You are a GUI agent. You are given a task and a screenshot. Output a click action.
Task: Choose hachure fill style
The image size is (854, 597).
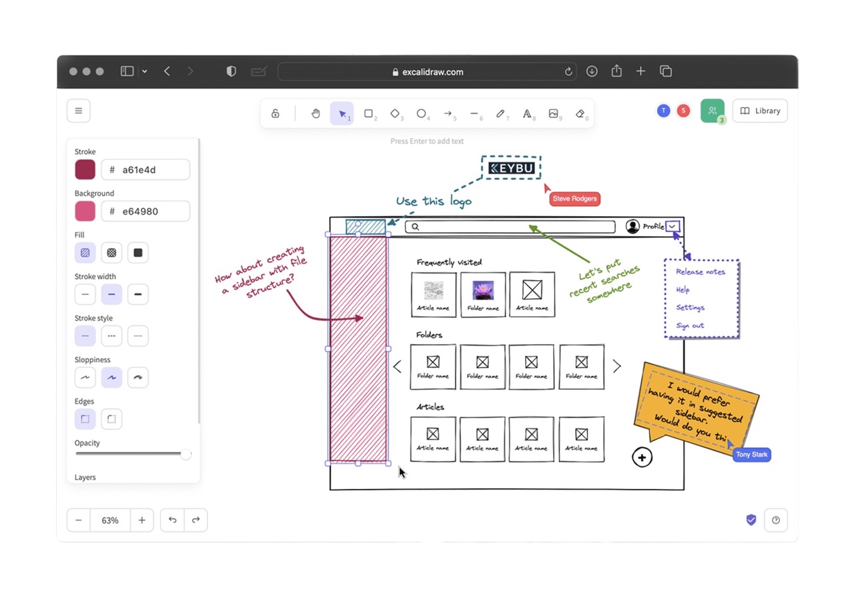(x=85, y=253)
